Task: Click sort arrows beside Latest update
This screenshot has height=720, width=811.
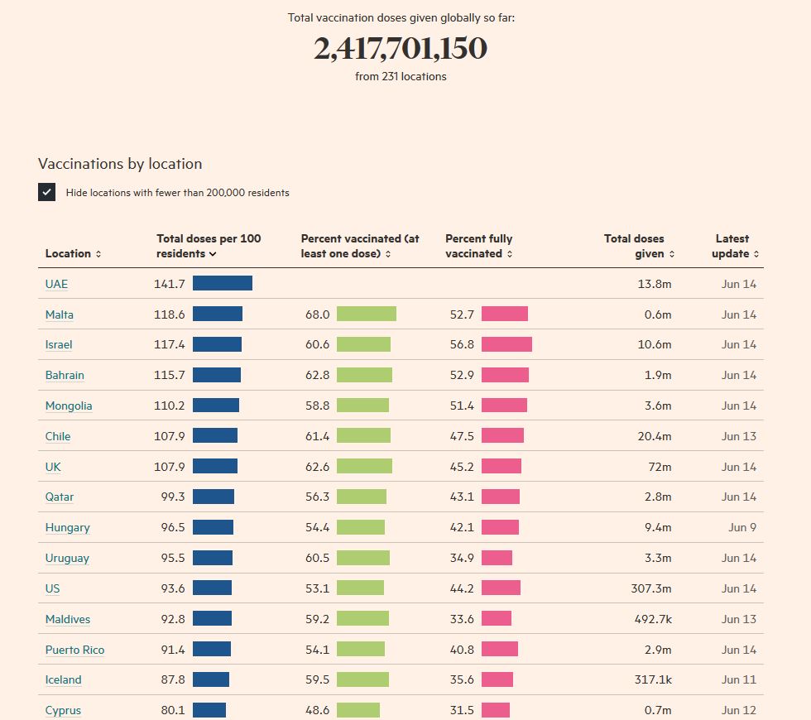Action: point(756,254)
